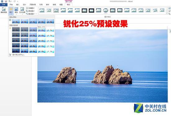
Task: Apply Rounded Diagonal Corner White style
Action: [134, 11]
